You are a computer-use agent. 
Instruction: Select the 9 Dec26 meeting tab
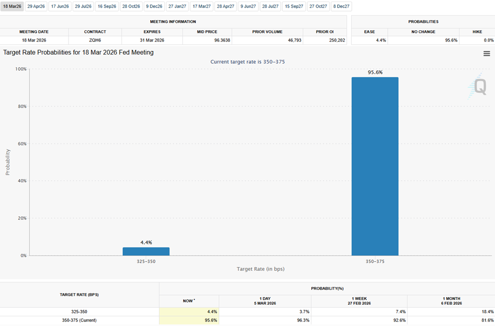(154, 7)
